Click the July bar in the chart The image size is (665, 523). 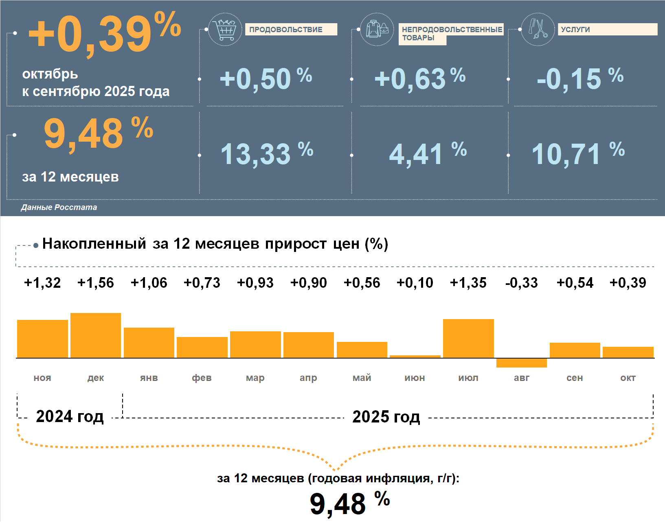468,338
